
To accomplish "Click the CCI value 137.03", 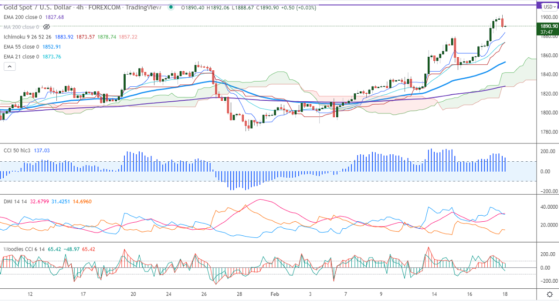I will point(42,150).
